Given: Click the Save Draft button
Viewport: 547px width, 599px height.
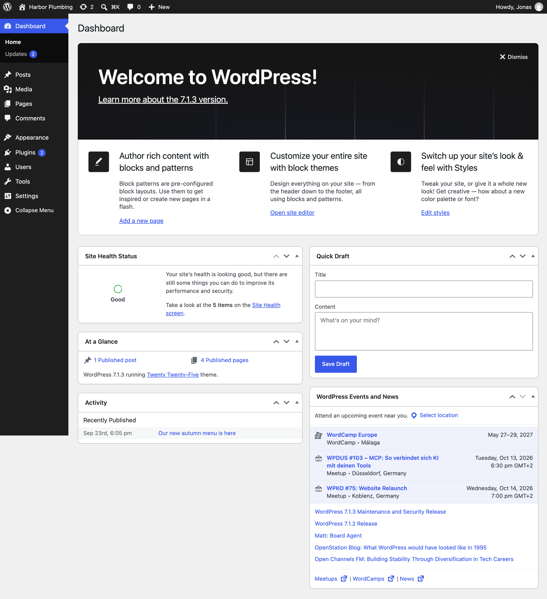Looking at the screenshot, I should (x=336, y=364).
